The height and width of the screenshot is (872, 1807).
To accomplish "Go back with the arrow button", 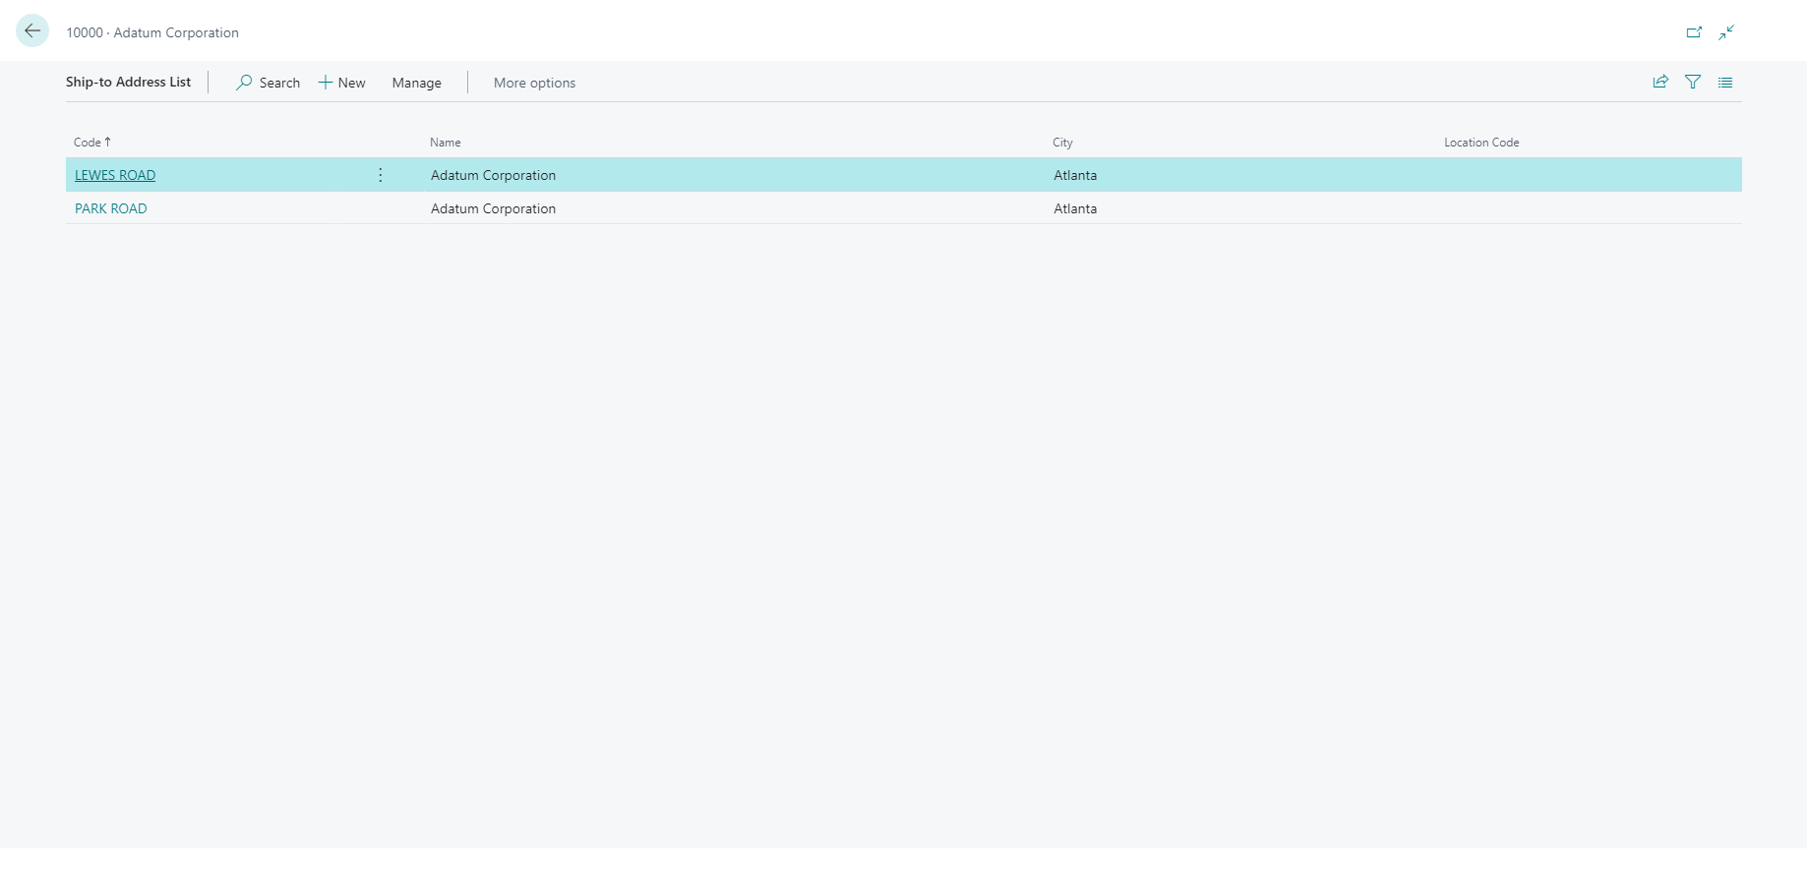I will 32,31.
